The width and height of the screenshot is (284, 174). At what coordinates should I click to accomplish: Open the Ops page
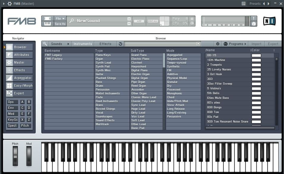click(12, 102)
